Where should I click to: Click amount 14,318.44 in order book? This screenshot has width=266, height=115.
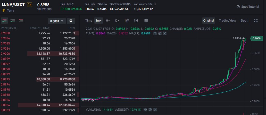tap(43, 105)
